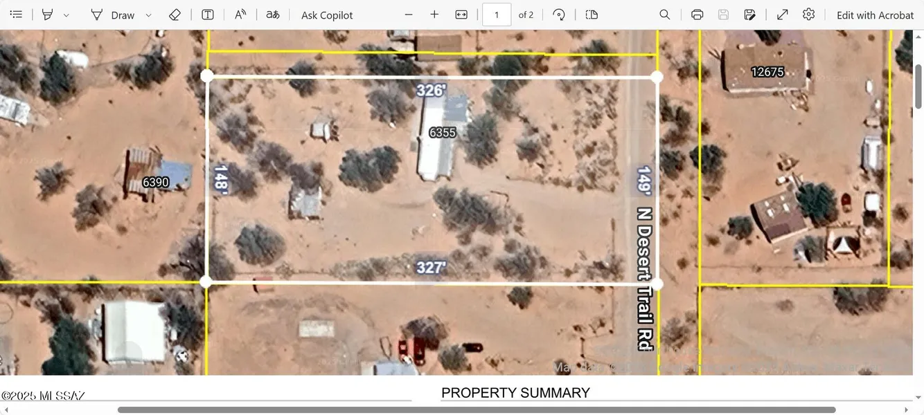This screenshot has width=924, height=415.
Task: Open the Add text tool
Action: coord(207,14)
